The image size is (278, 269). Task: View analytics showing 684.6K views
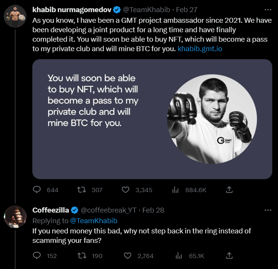176,190
